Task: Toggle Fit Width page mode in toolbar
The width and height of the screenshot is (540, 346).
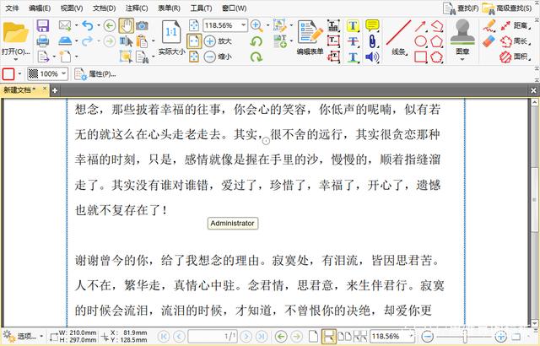Action: [194, 41]
